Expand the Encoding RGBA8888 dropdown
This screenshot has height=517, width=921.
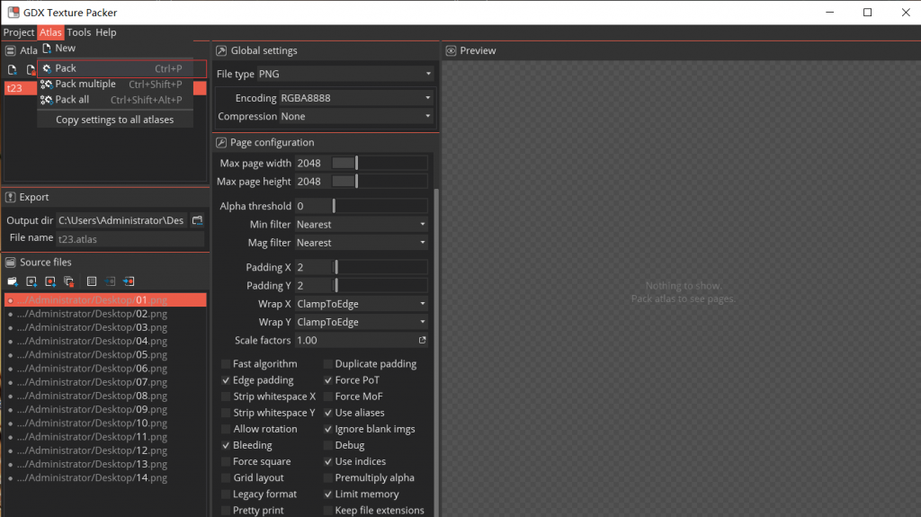coord(356,98)
